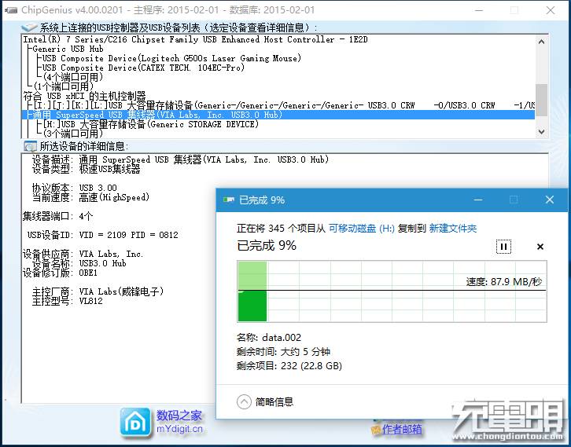Minimize the copy progress dialog
571x447 pixels.
tap(478, 200)
